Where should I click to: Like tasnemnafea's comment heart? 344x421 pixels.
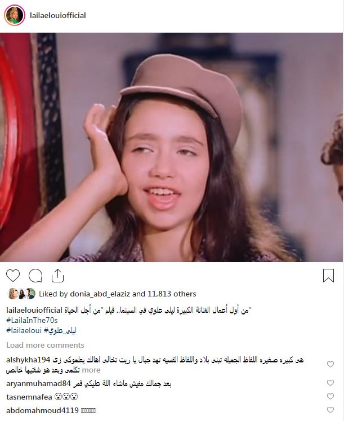(x=330, y=396)
